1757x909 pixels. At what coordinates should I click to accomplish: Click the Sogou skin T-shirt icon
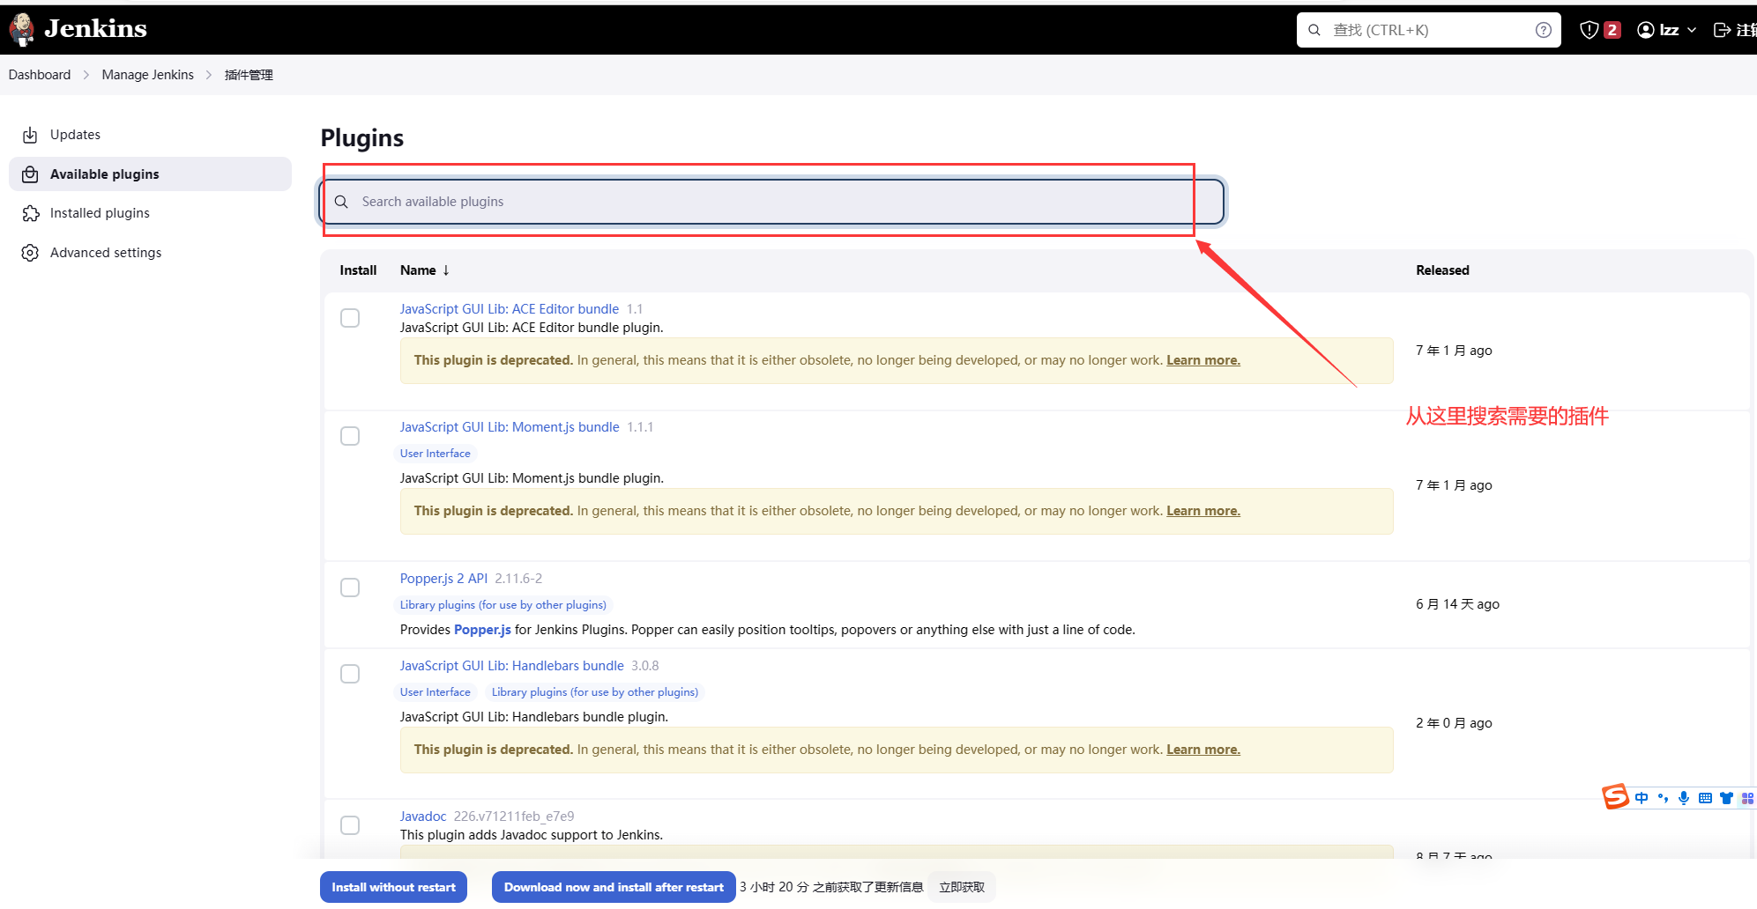(1726, 798)
